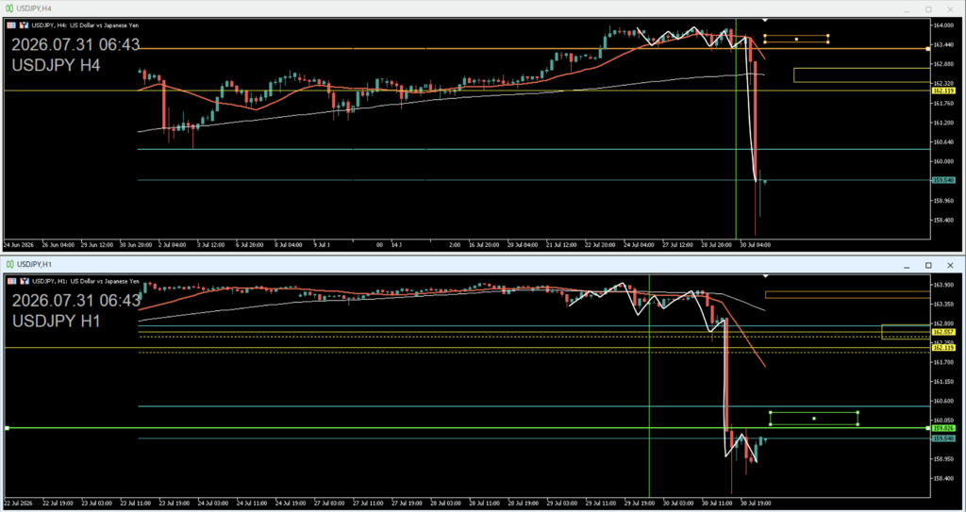Click the 160.000 price scale value in H4 chart
Image resolution: width=966 pixels, height=512 pixels.
(943, 161)
